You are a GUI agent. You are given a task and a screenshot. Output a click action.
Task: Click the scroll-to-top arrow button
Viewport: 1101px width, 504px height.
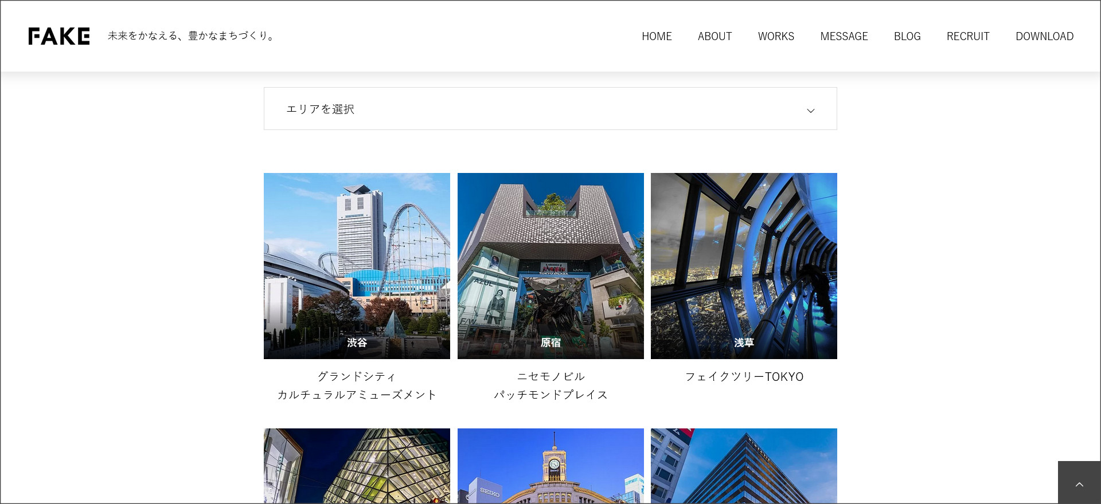pos(1079,484)
